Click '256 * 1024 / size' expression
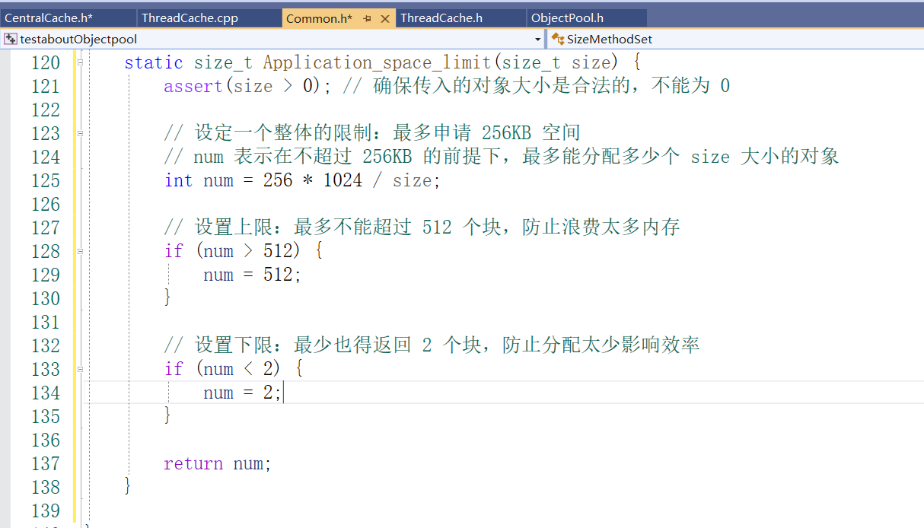The height and width of the screenshot is (528, 924). pyautogui.click(x=348, y=180)
